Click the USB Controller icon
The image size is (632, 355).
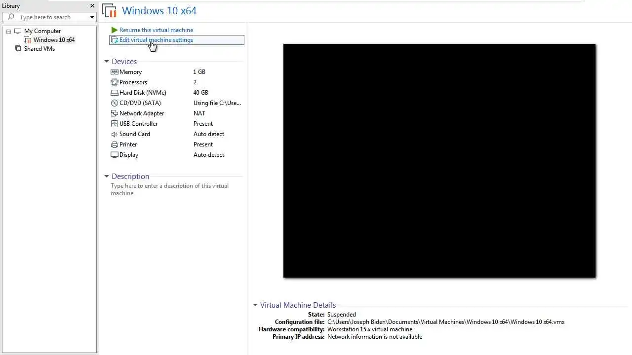point(115,124)
